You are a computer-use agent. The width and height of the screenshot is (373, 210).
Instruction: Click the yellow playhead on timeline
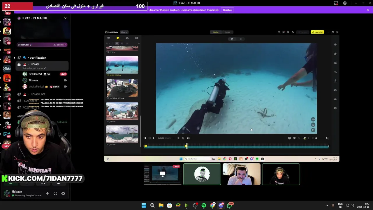point(186,146)
